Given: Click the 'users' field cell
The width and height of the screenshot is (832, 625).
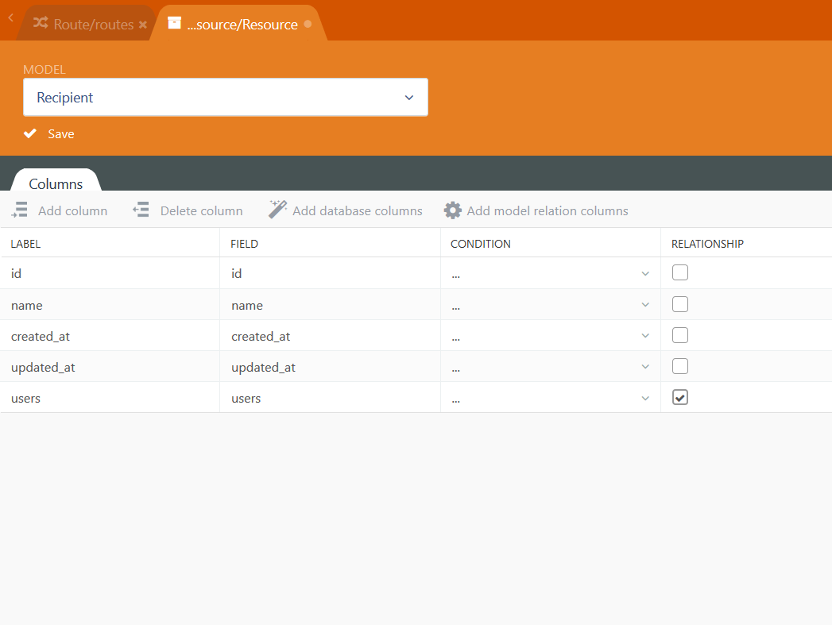Looking at the screenshot, I should [330, 398].
